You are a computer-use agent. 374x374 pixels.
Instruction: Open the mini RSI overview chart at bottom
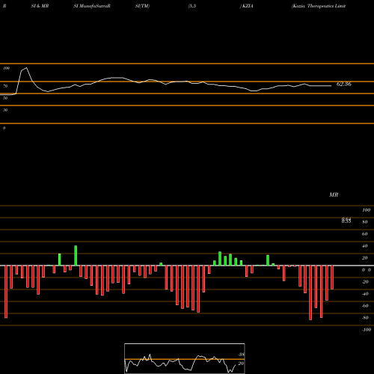click(x=185, y=358)
